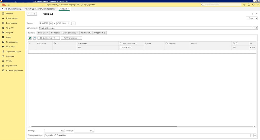Open calendar picker for period start date

click(51, 23)
